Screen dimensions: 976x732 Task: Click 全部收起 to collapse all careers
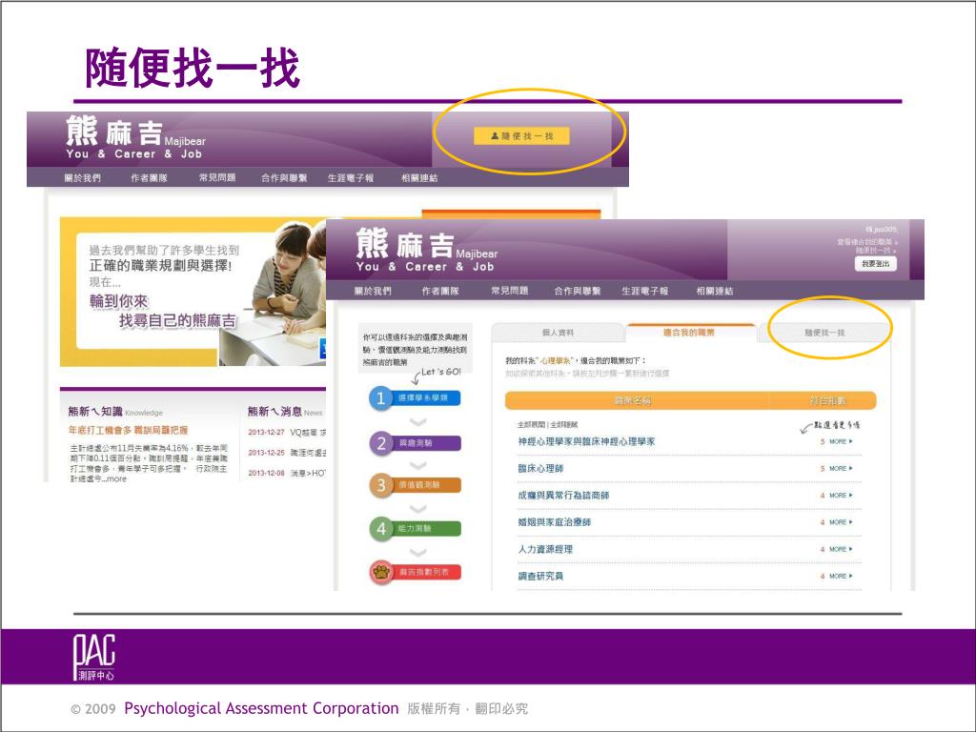564,424
